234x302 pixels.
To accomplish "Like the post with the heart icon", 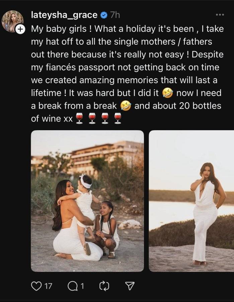I will [x=36, y=286].
